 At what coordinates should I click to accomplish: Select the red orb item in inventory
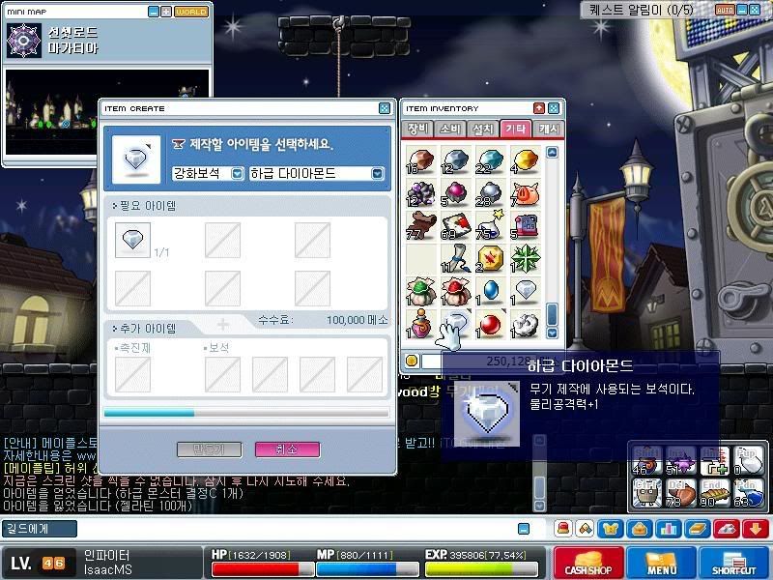[x=491, y=324]
